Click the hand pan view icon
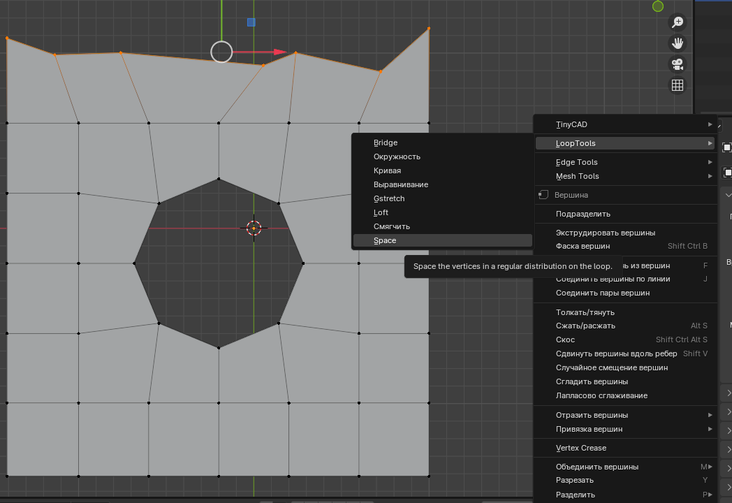This screenshot has width=732, height=503. 677,43
